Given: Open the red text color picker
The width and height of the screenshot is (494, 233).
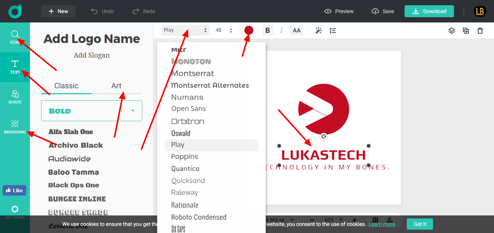Looking at the screenshot, I should 249,30.
